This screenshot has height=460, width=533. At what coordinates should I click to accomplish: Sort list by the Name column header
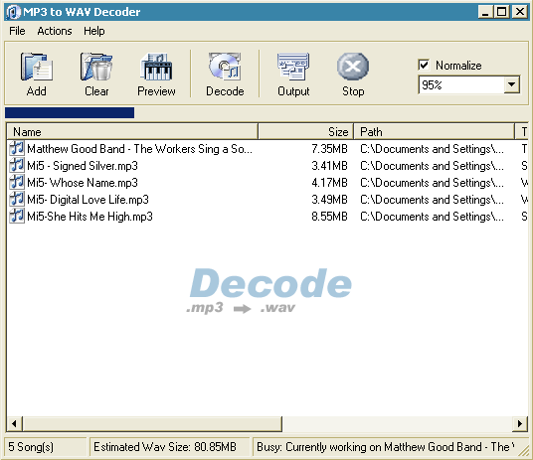[x=132, y=131]
